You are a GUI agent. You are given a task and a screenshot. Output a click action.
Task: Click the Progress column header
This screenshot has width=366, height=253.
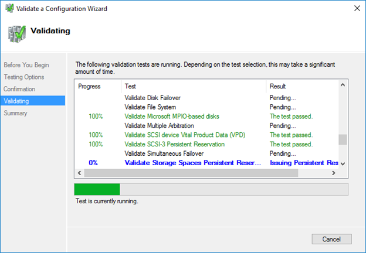[x=98, y=86]
